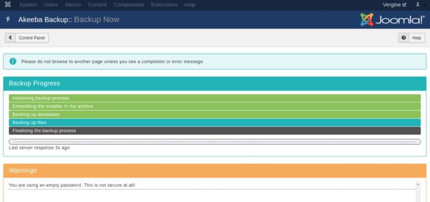Click the warnings list scrollbar
430x202 pixels.
[418, 192]
